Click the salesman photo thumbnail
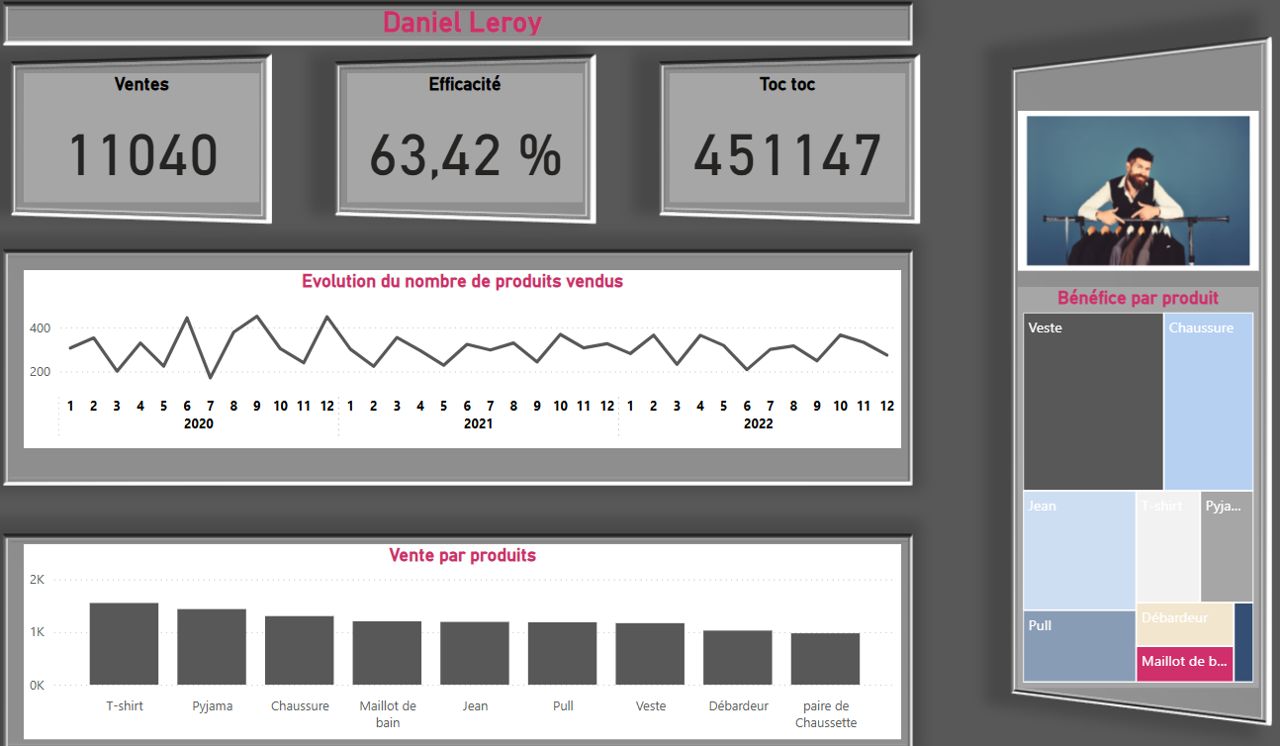The width and height of the screenshot is (1280, 746). pos(1137,190)
